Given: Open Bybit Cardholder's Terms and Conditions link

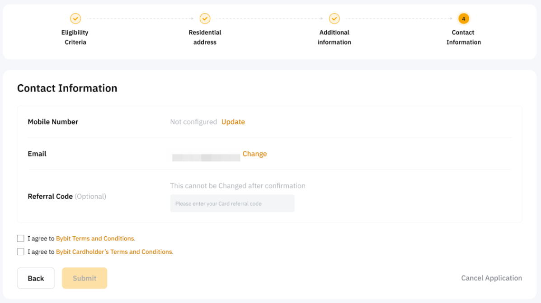Looking at the screenshot, I should pyautogui.click(x=114, y=252).
